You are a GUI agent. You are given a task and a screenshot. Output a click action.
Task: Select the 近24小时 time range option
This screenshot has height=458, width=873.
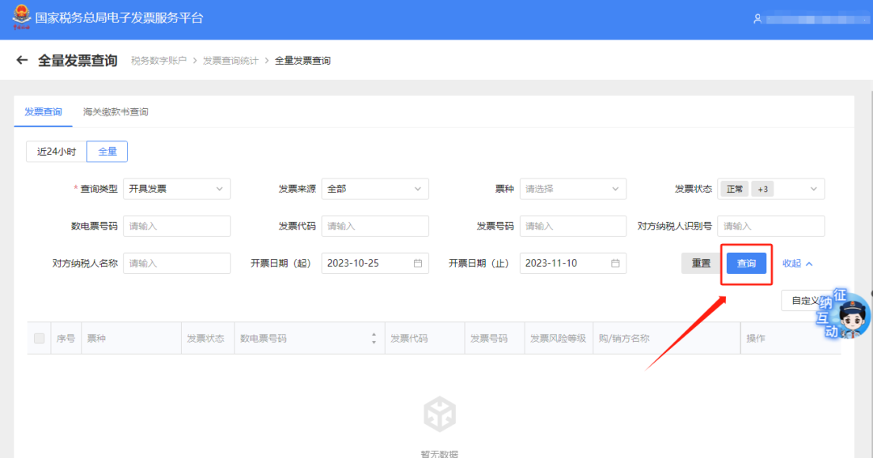[x=57, y=152]
